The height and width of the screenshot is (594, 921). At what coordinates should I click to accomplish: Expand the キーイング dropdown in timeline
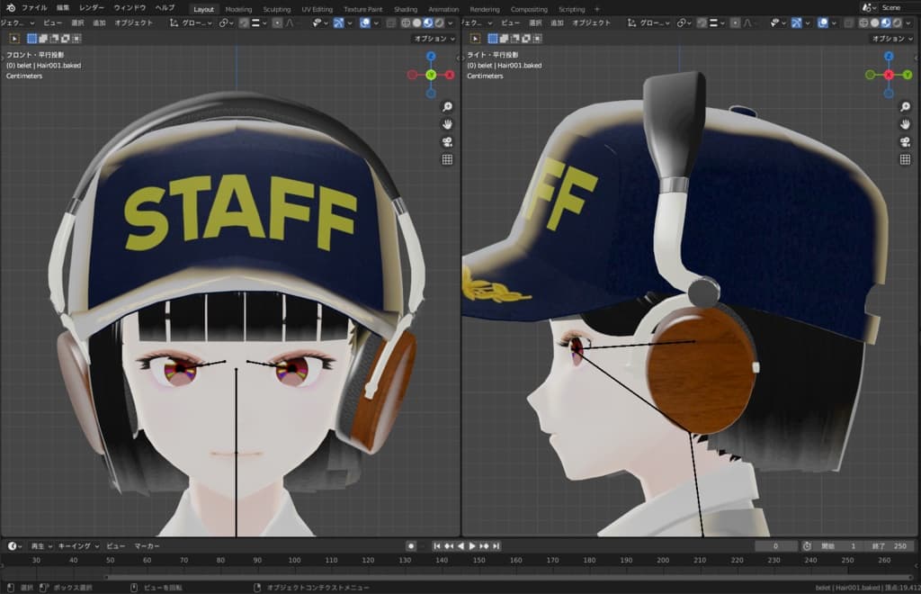click(x=79, y=546)
